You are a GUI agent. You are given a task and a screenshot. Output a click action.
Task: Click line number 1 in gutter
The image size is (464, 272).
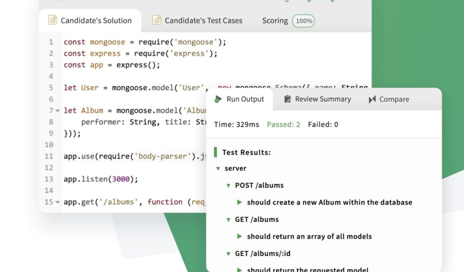(x=51, y=42)
